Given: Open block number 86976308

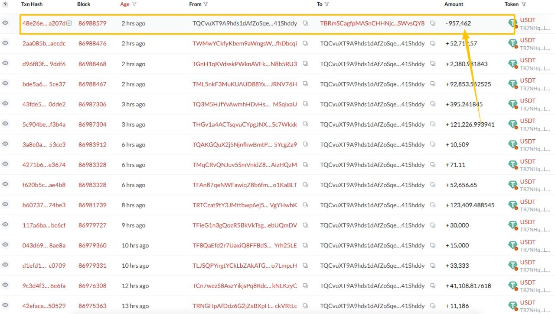Looking at the screenshot, I should [92, 286].
